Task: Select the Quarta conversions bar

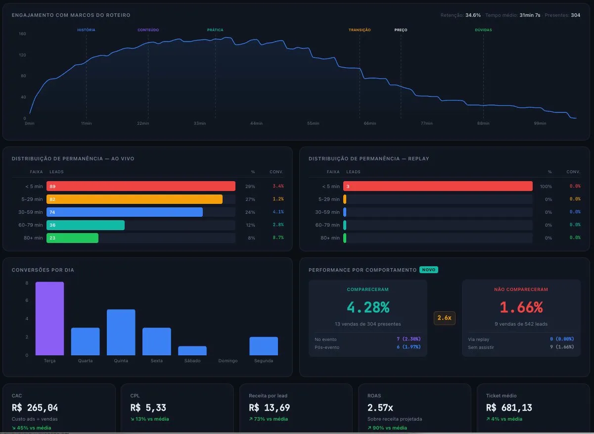Action: click(85, 341)
